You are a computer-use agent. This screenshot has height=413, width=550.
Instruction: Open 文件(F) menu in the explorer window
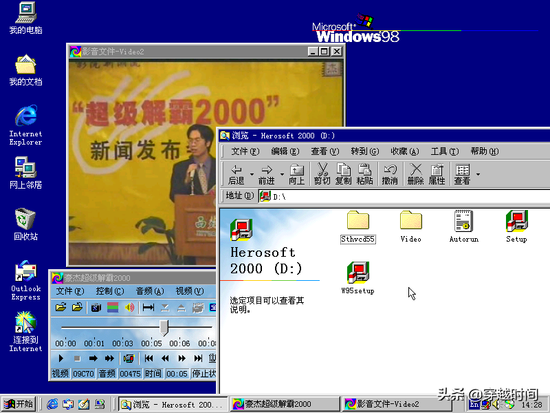(245, 151)
